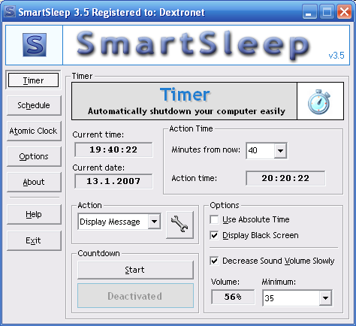Screen dimensions: 356x326
Task: Click the v3.5 version label
Action: 336,56
